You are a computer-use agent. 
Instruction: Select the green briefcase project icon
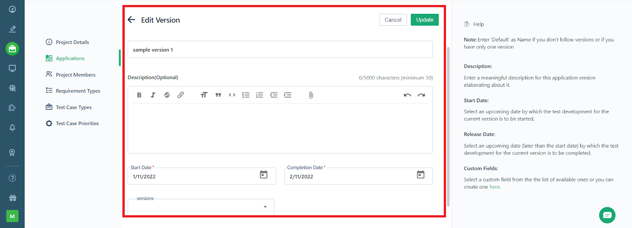pyautogui.click(x=12, y=49)
